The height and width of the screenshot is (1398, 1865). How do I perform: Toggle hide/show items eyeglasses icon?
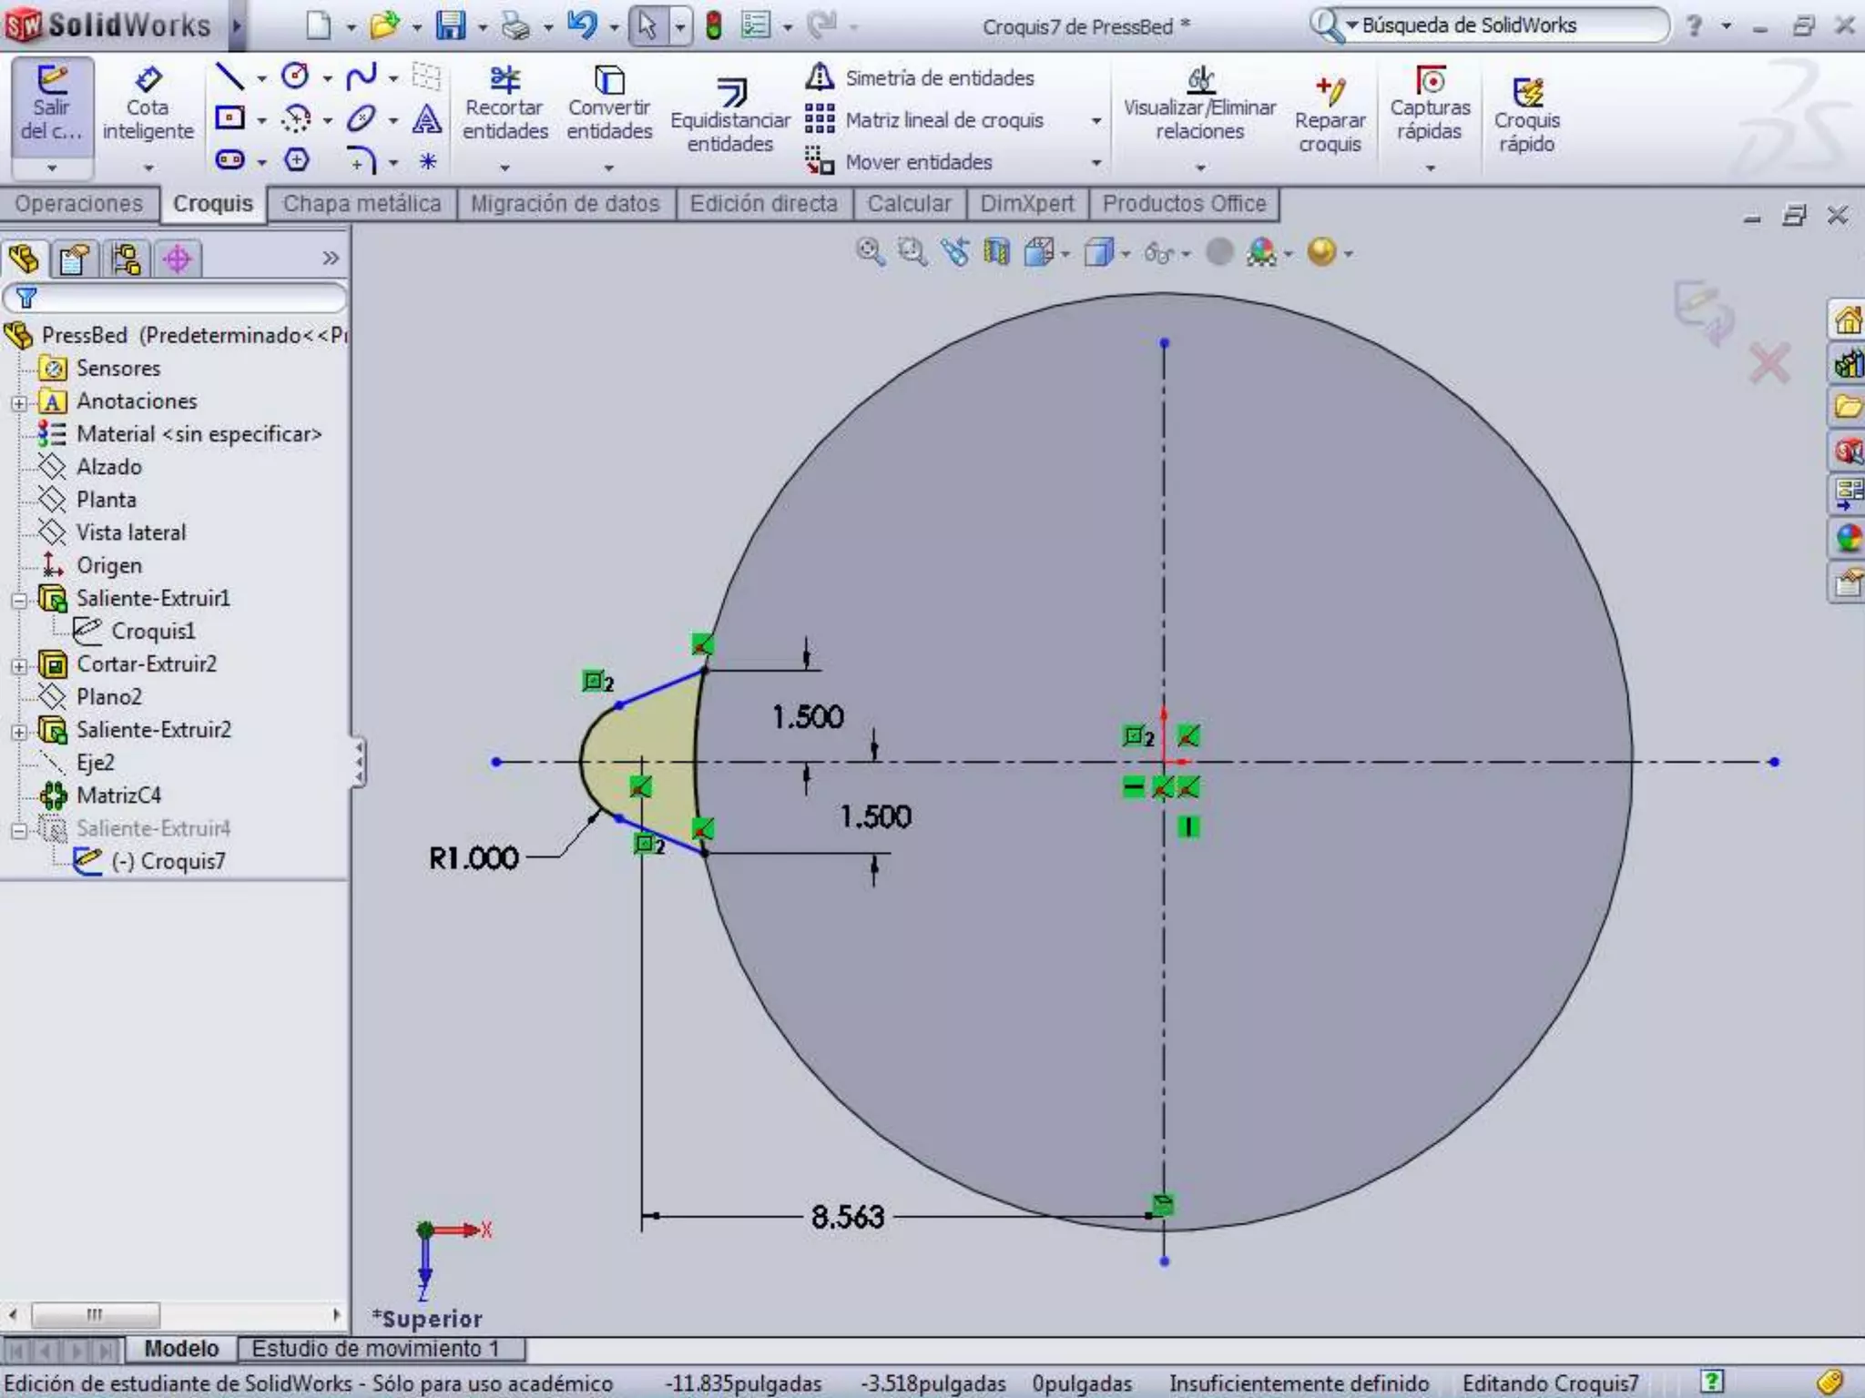point(1159,253)
